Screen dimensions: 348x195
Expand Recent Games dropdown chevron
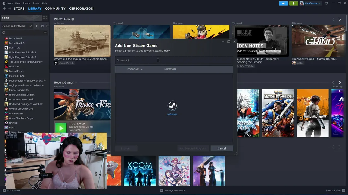tap(76, 83)
